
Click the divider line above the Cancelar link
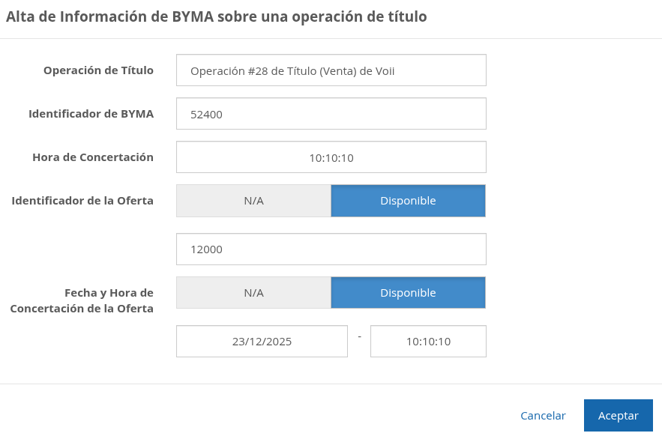pos(331,384)
